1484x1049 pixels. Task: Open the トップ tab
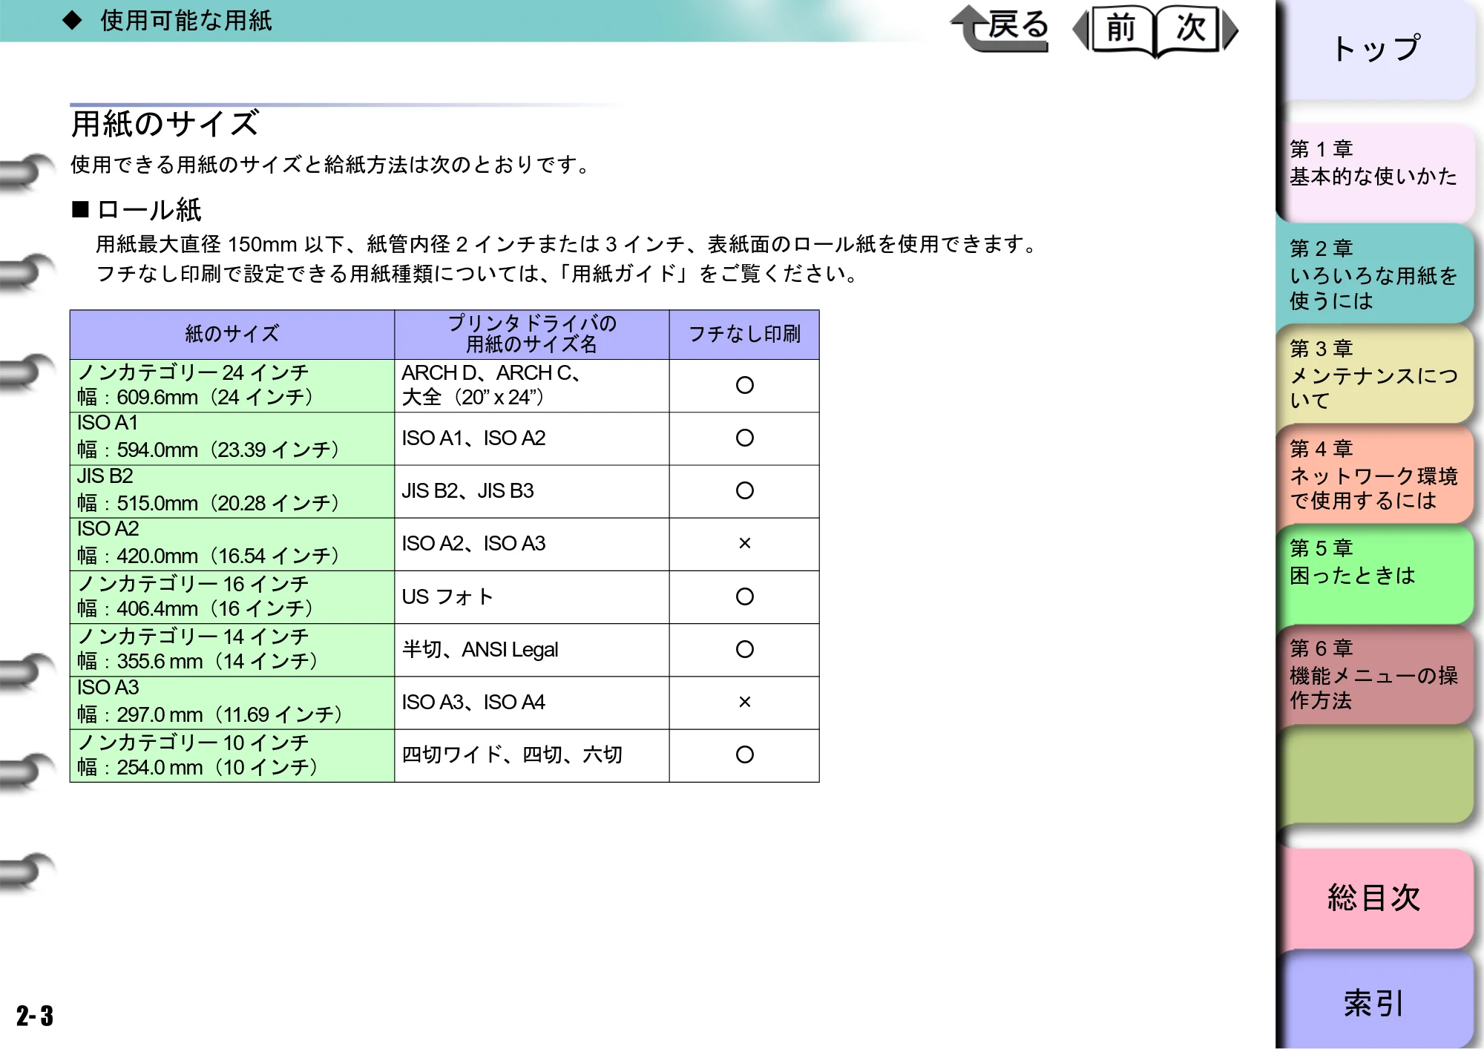(1376, 49)
